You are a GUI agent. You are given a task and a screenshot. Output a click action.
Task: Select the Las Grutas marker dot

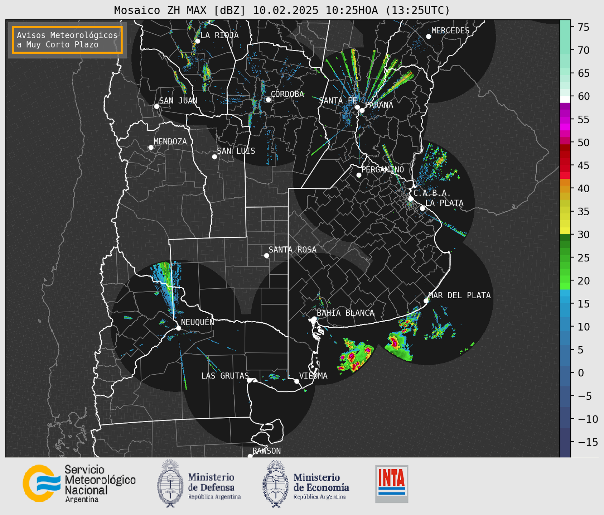click(250, 380)
